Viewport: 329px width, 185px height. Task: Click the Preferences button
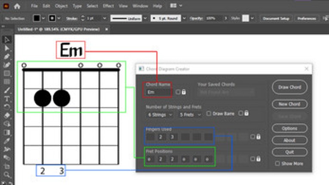[x=307, y=18]
